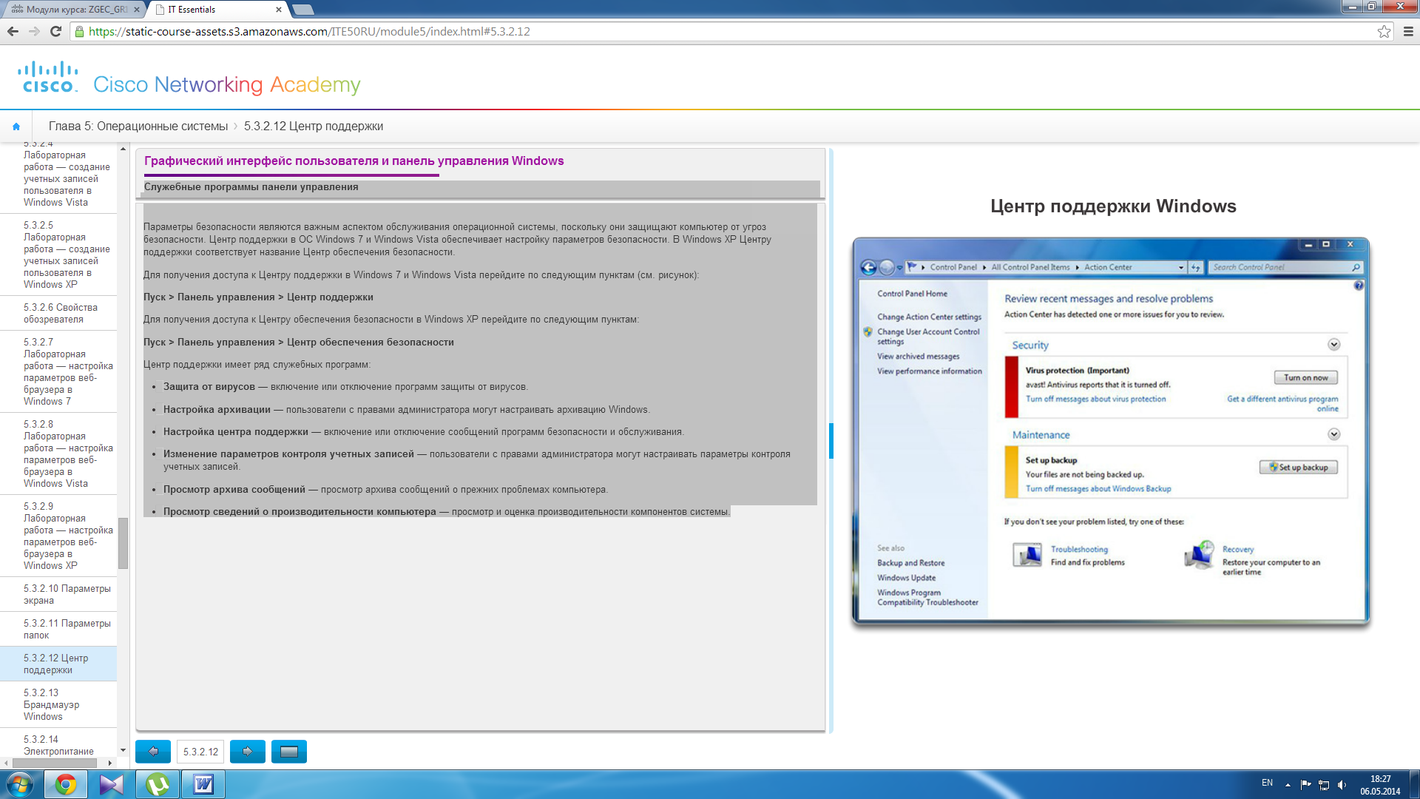Viewport: 1420px width, 799px height.
Task: Open uTorrent from the taskbar
Action: point(158,784)
